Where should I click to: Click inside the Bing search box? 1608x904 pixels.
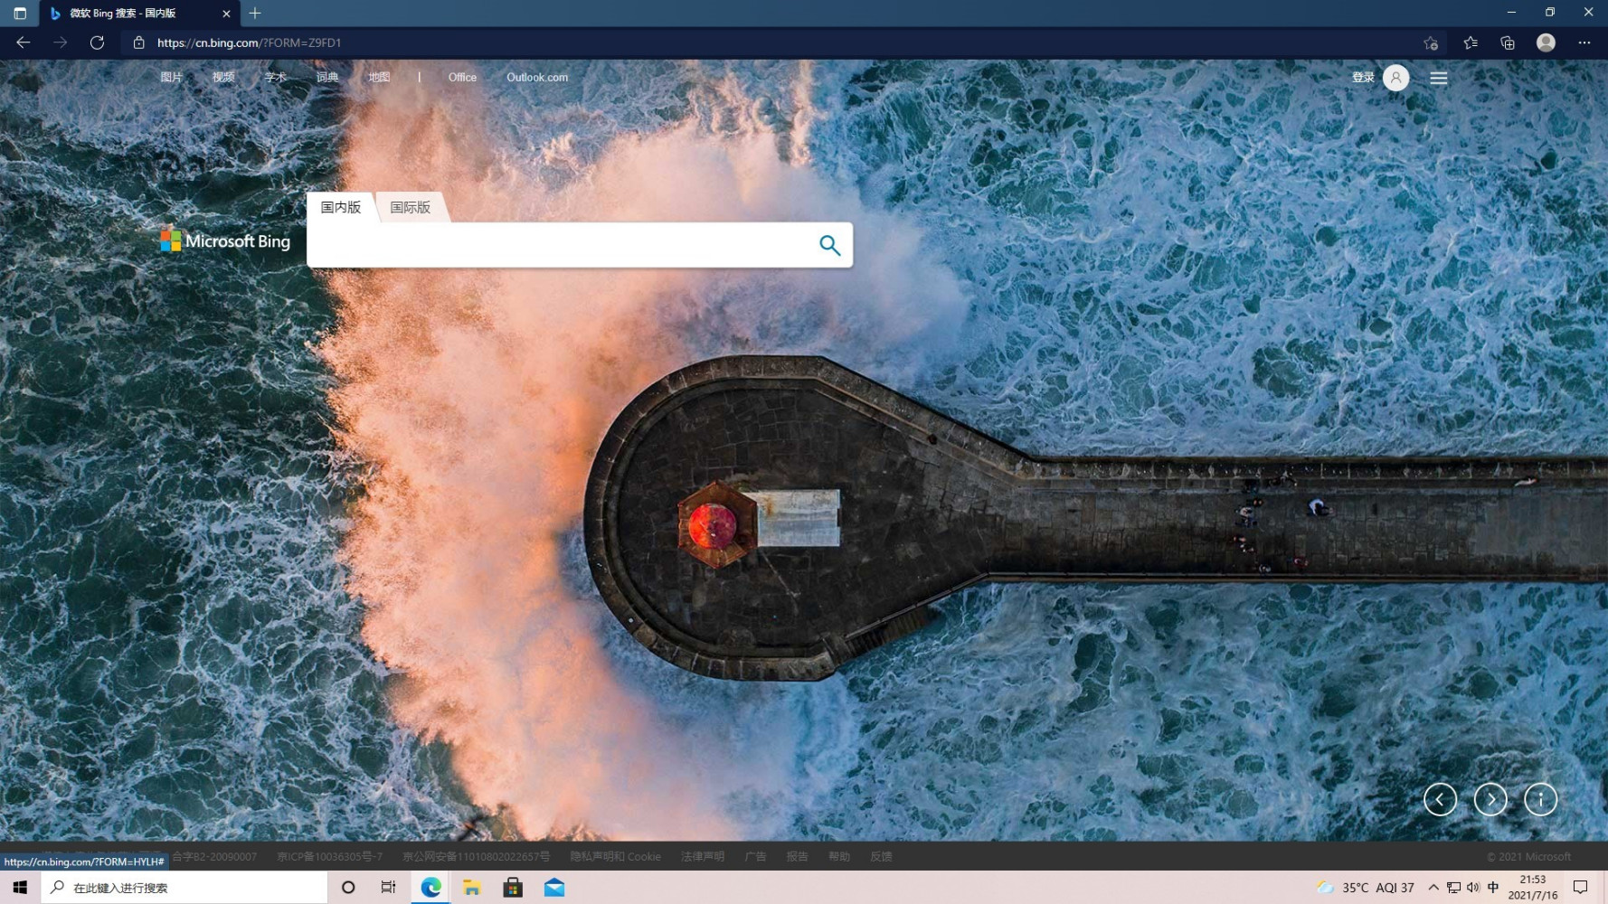[x=561, y=244]
